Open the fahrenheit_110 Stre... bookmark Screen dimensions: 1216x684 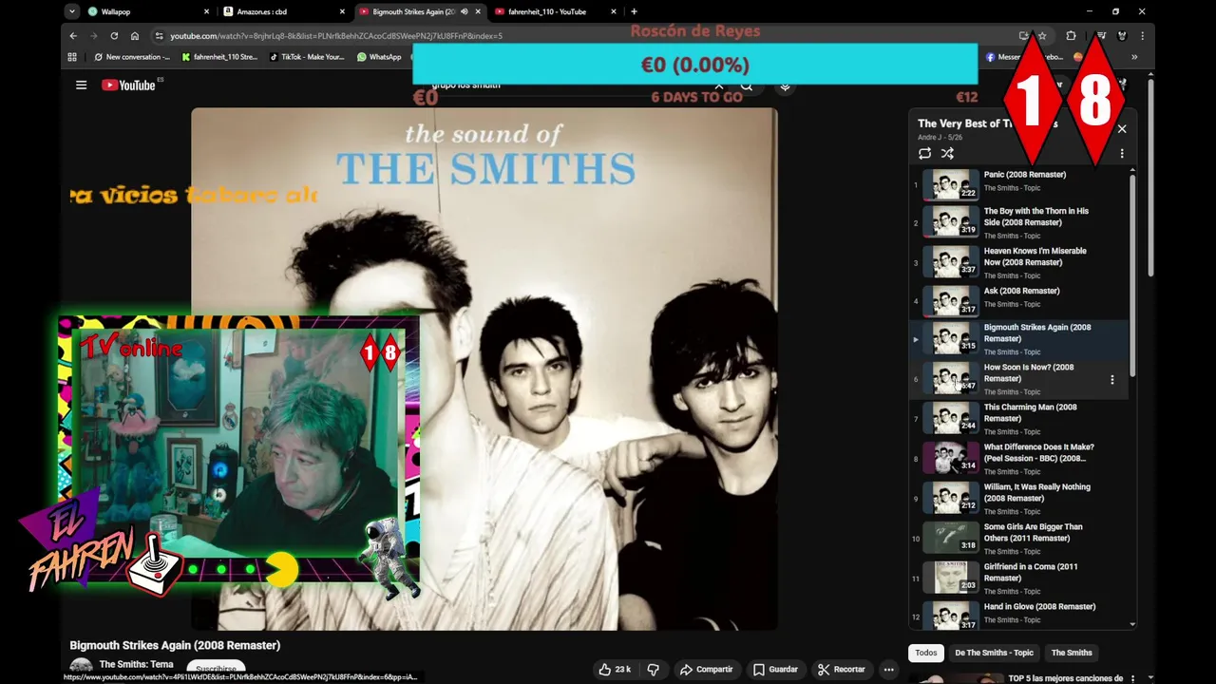tap(219, 57)
